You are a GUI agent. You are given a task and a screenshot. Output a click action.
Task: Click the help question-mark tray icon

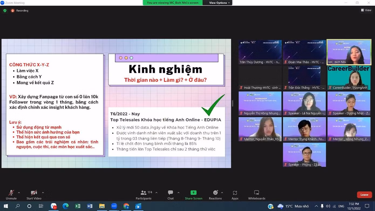(271, 206)
